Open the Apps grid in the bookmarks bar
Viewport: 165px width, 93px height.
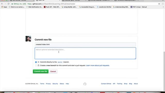[x=4, y=7]
